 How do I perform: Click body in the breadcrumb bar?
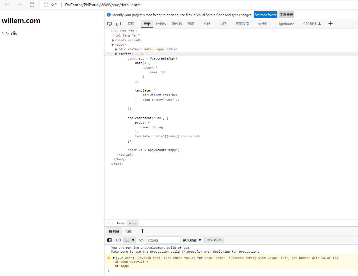click(121, 223)
